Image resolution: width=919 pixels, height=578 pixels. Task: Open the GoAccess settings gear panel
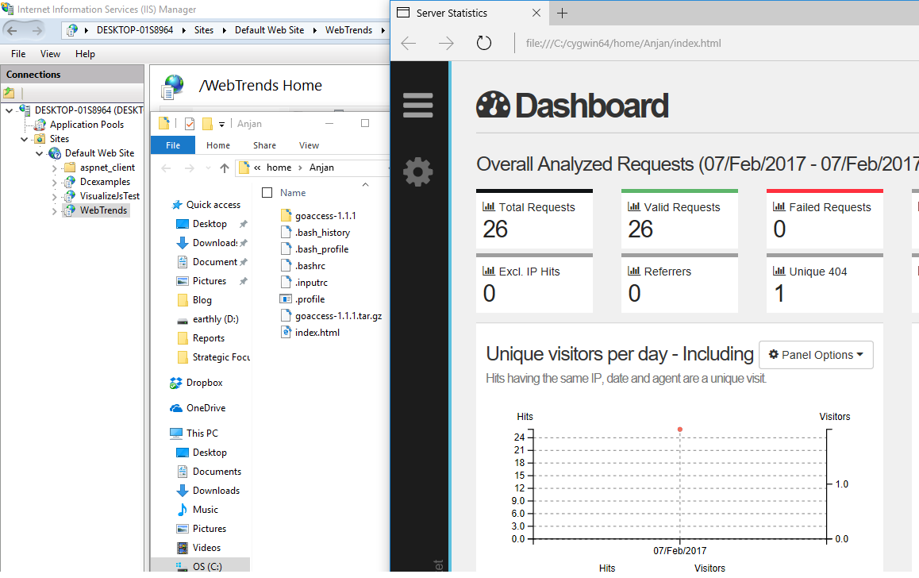point(418,171)
